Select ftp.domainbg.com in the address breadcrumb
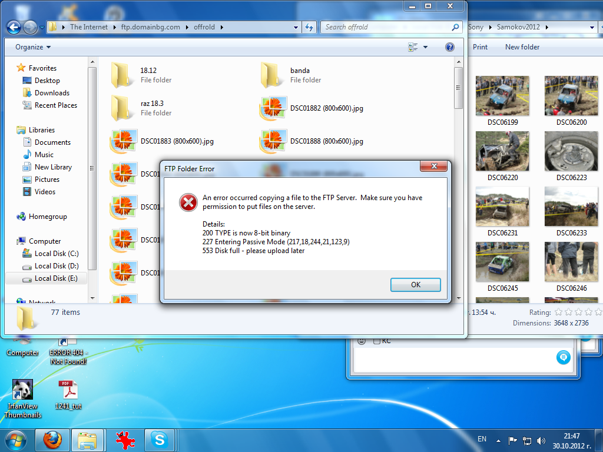This screenshot has height=452, width=603. [x=150, y=27]
